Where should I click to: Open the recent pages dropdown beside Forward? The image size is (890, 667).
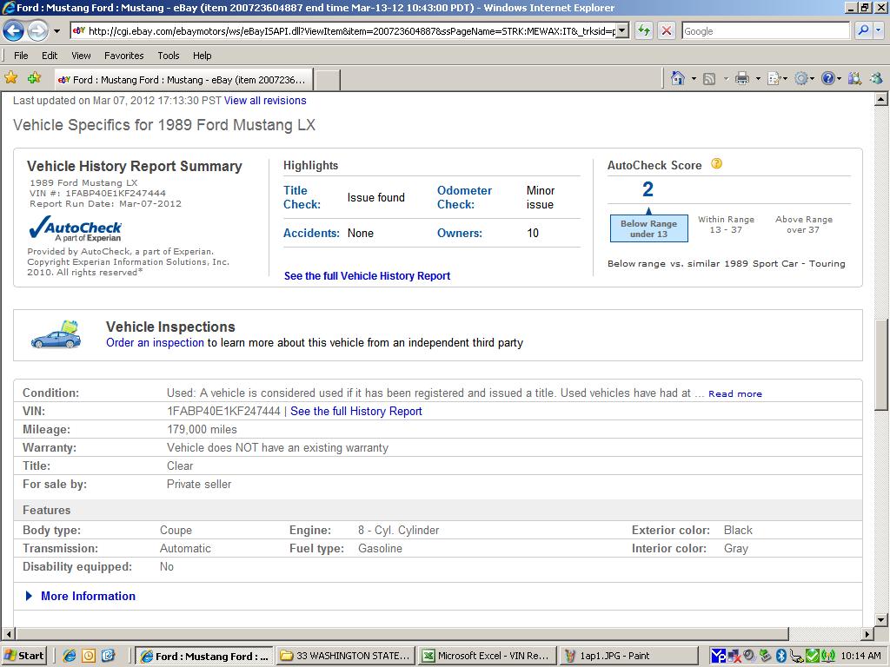point(56,31)
